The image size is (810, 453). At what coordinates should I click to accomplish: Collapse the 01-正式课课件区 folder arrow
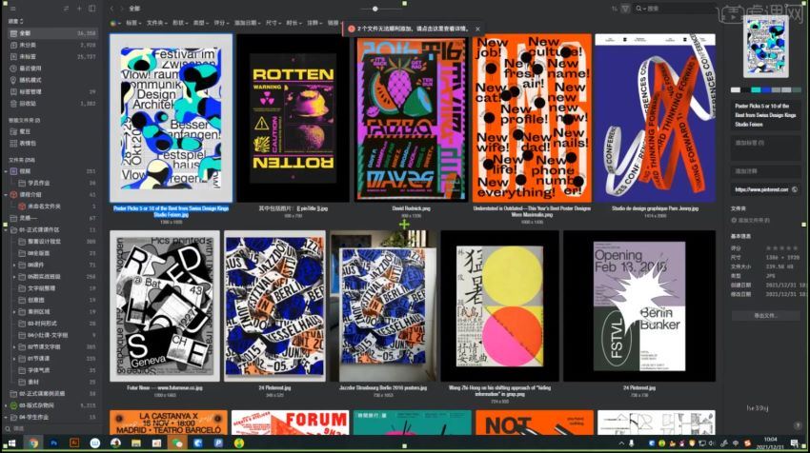click(7, 229)
